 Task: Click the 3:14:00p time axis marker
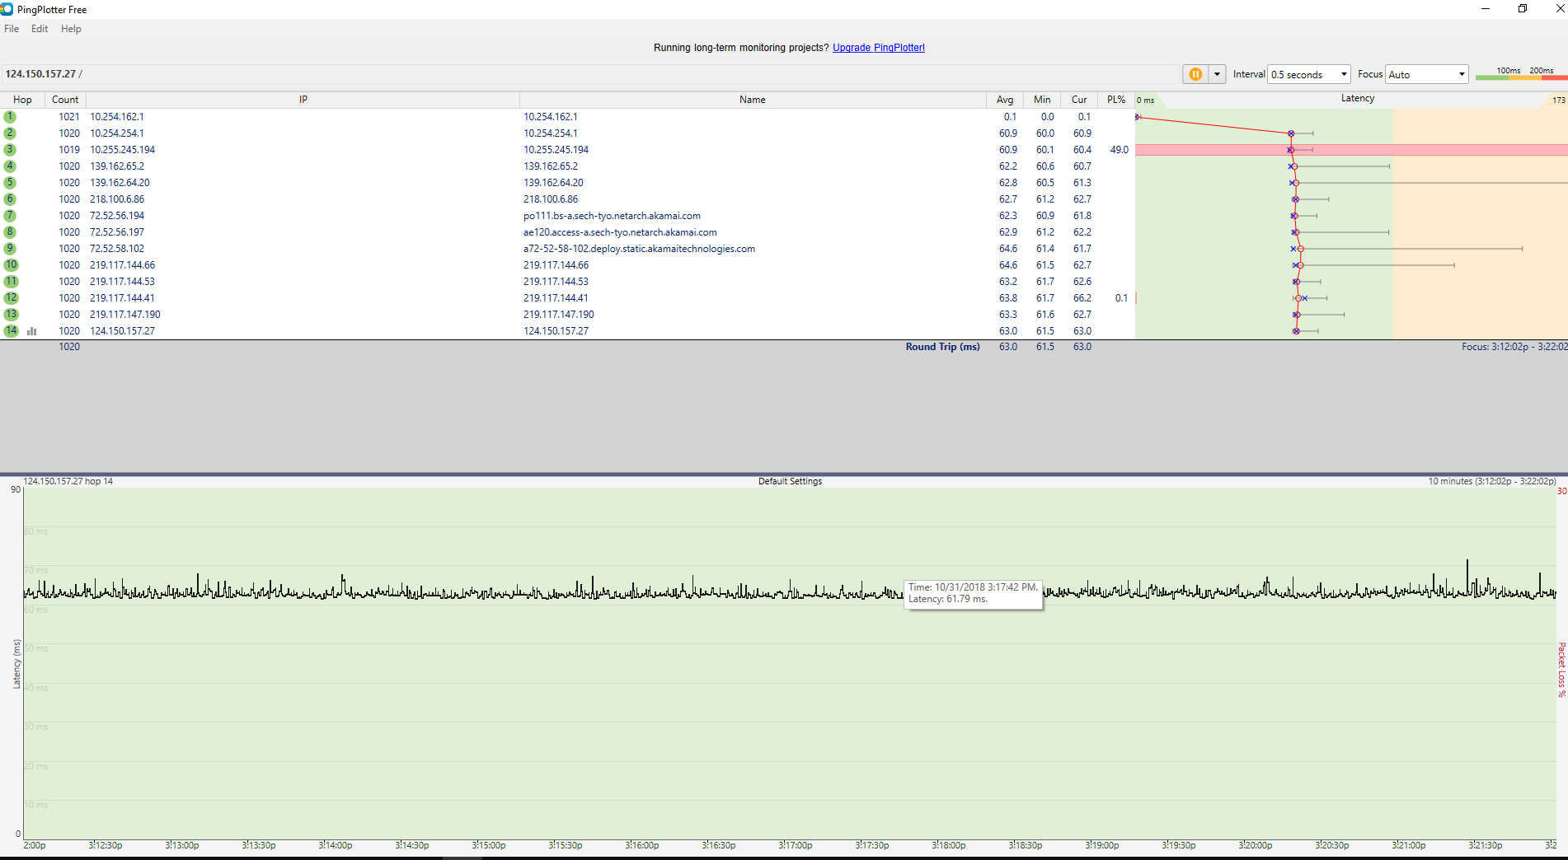coord(336,845)
